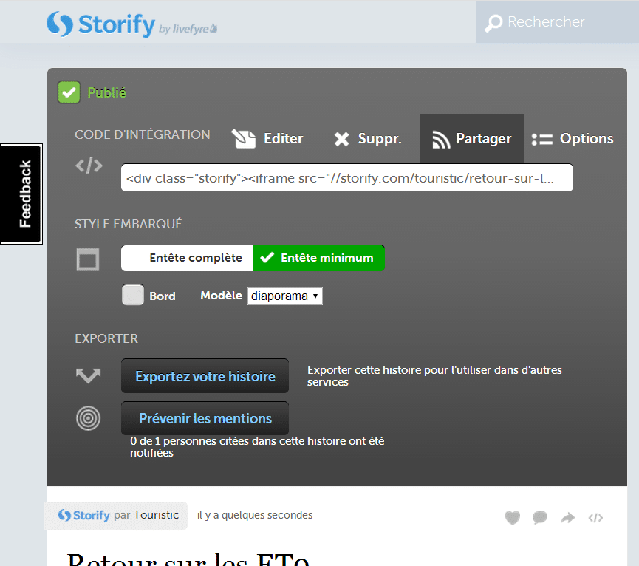
Task: Open the Modèle diaporama dropdown
Action: pyautogui.click(x=285, y=296)
